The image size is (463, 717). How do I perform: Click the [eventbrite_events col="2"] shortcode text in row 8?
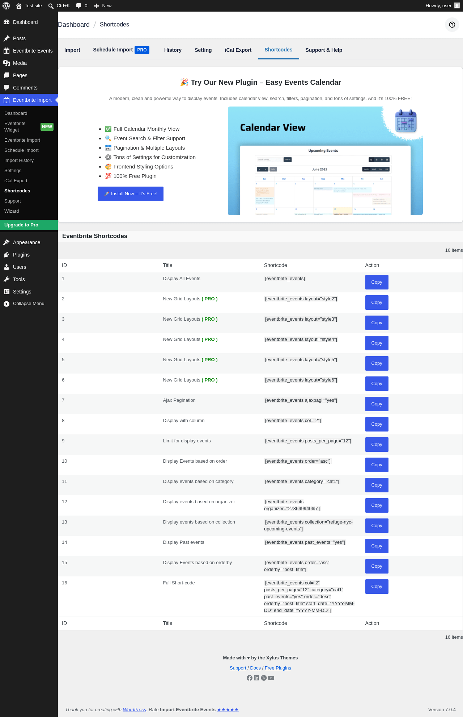[x=293, y=421]
